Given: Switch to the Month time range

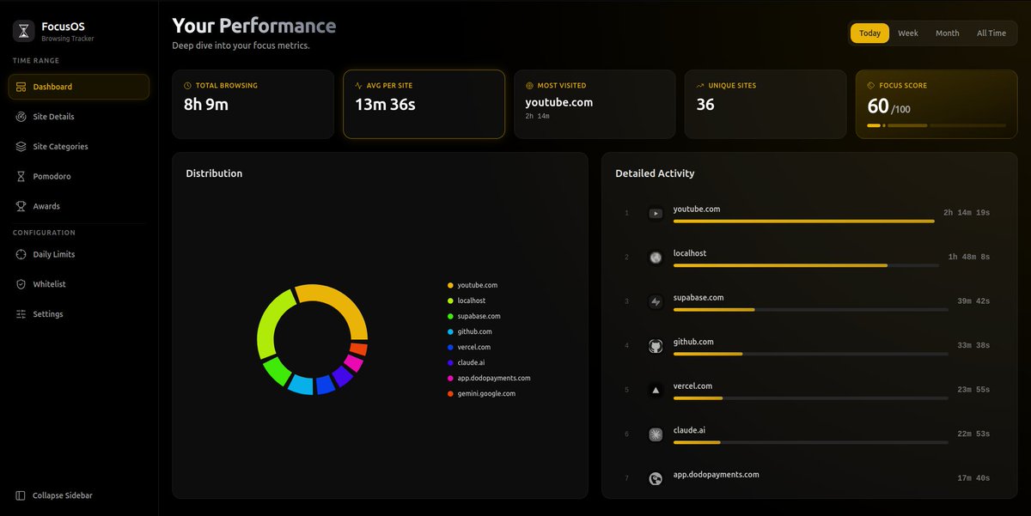Looking at the screenshot, I should 948,33.
